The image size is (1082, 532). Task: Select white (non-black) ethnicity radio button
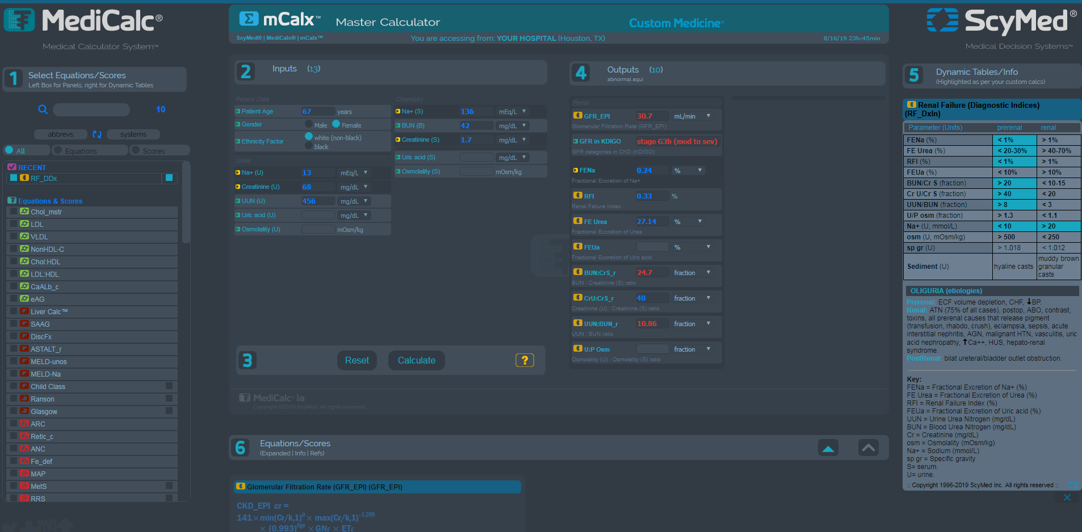pyautogui.click(x=309, y=137)
